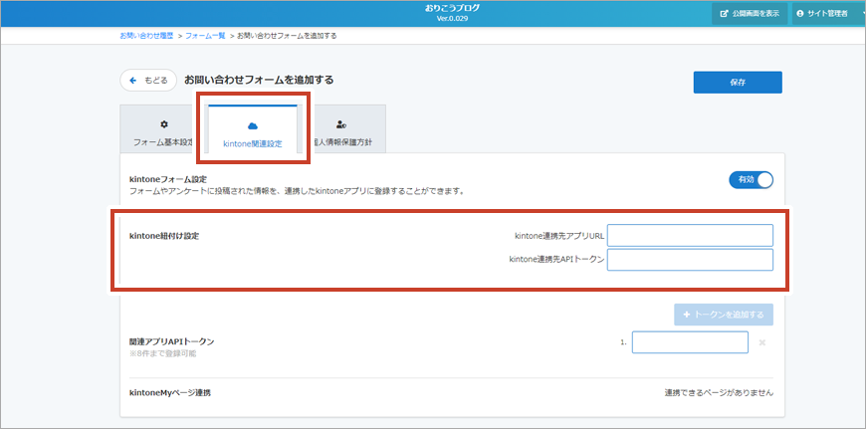Focus the kintone連携先アプリURL input field
Screen dimensions: 866x429
coord(690,235)
